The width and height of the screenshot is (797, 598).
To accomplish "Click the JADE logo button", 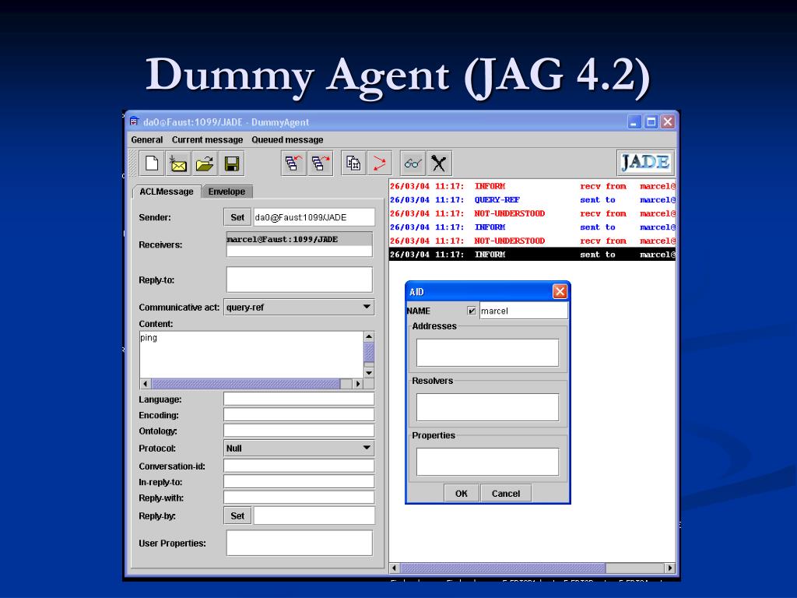I will click(x=645, y=163).
